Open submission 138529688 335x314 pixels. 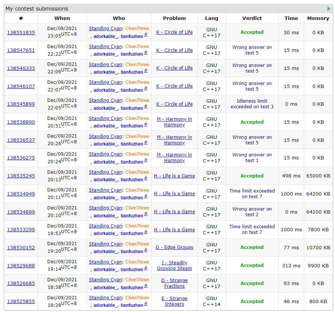[21, 266]
